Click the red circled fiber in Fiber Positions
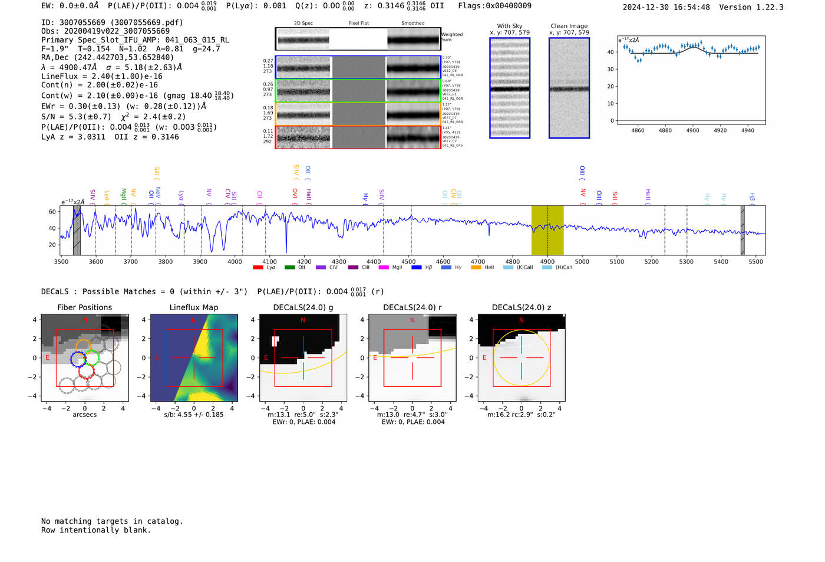Screen dimensions: 825x562 (87, 370)
